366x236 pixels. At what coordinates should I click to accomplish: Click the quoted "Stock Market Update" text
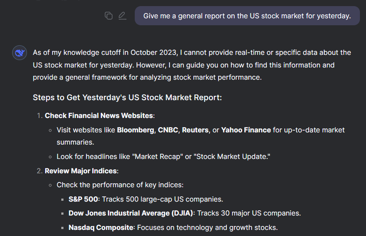232,156
